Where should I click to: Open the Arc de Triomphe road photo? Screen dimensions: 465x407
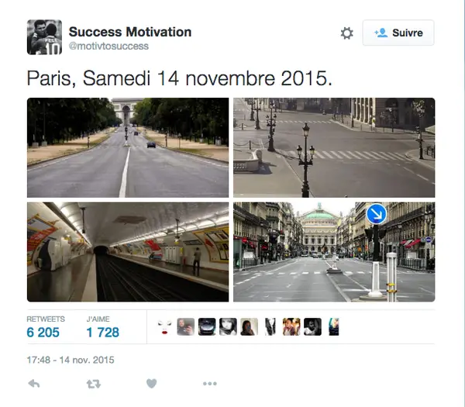pos(128,147)
